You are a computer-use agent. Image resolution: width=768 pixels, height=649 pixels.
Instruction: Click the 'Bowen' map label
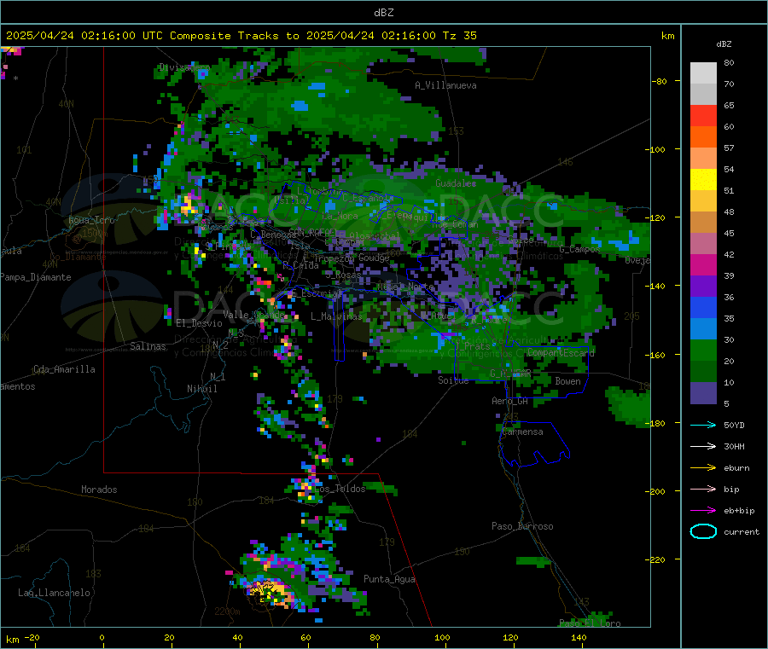coord(567,380)
